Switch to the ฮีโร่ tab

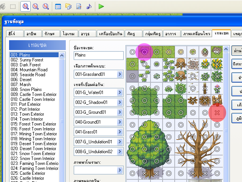click(x=15, y=34)
